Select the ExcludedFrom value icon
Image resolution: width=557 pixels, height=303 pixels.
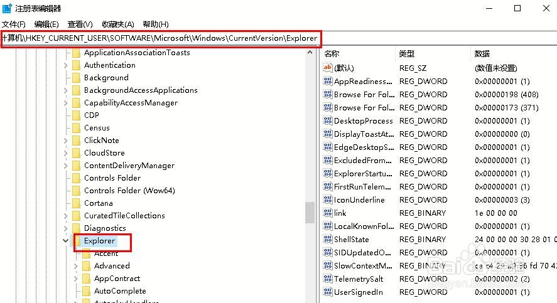point(328,160)
